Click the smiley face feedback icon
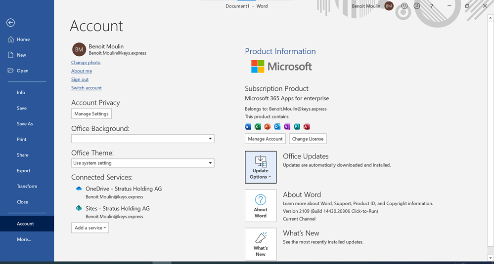This screenshot has width=494, height=264. (x=404, y=6)
